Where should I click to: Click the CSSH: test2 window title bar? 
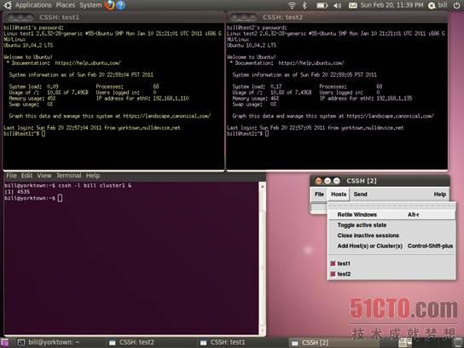pos(337,17)
